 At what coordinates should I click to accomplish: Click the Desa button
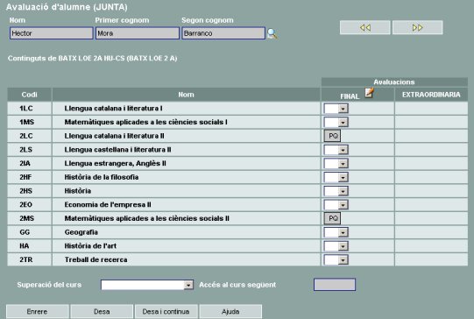102,311
